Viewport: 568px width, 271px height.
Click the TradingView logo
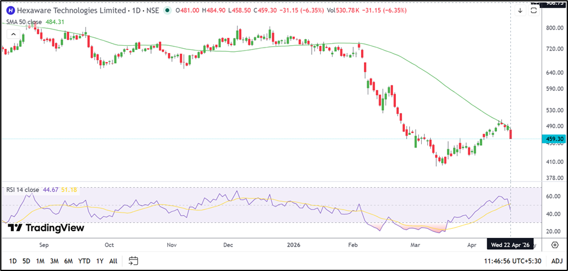tap(46, 228)
